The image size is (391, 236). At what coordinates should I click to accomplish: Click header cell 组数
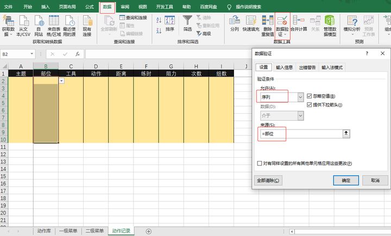point(221,73)
